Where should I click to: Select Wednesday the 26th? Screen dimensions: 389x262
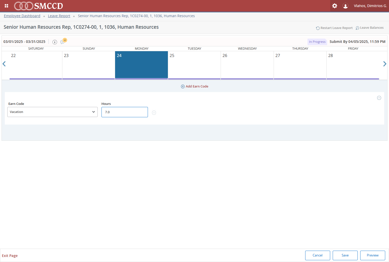point(247,65)
